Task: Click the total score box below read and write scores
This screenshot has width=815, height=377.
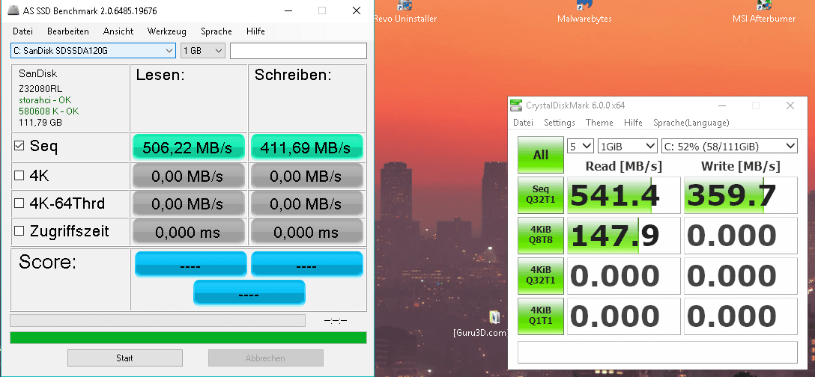Action: [x=249, y=293]
